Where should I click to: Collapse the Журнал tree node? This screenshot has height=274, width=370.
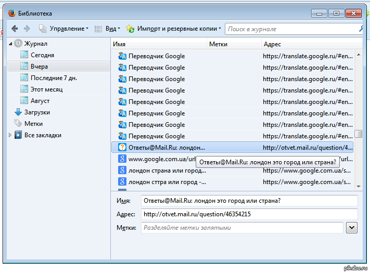pyautogui.click(x=10, y=44)
